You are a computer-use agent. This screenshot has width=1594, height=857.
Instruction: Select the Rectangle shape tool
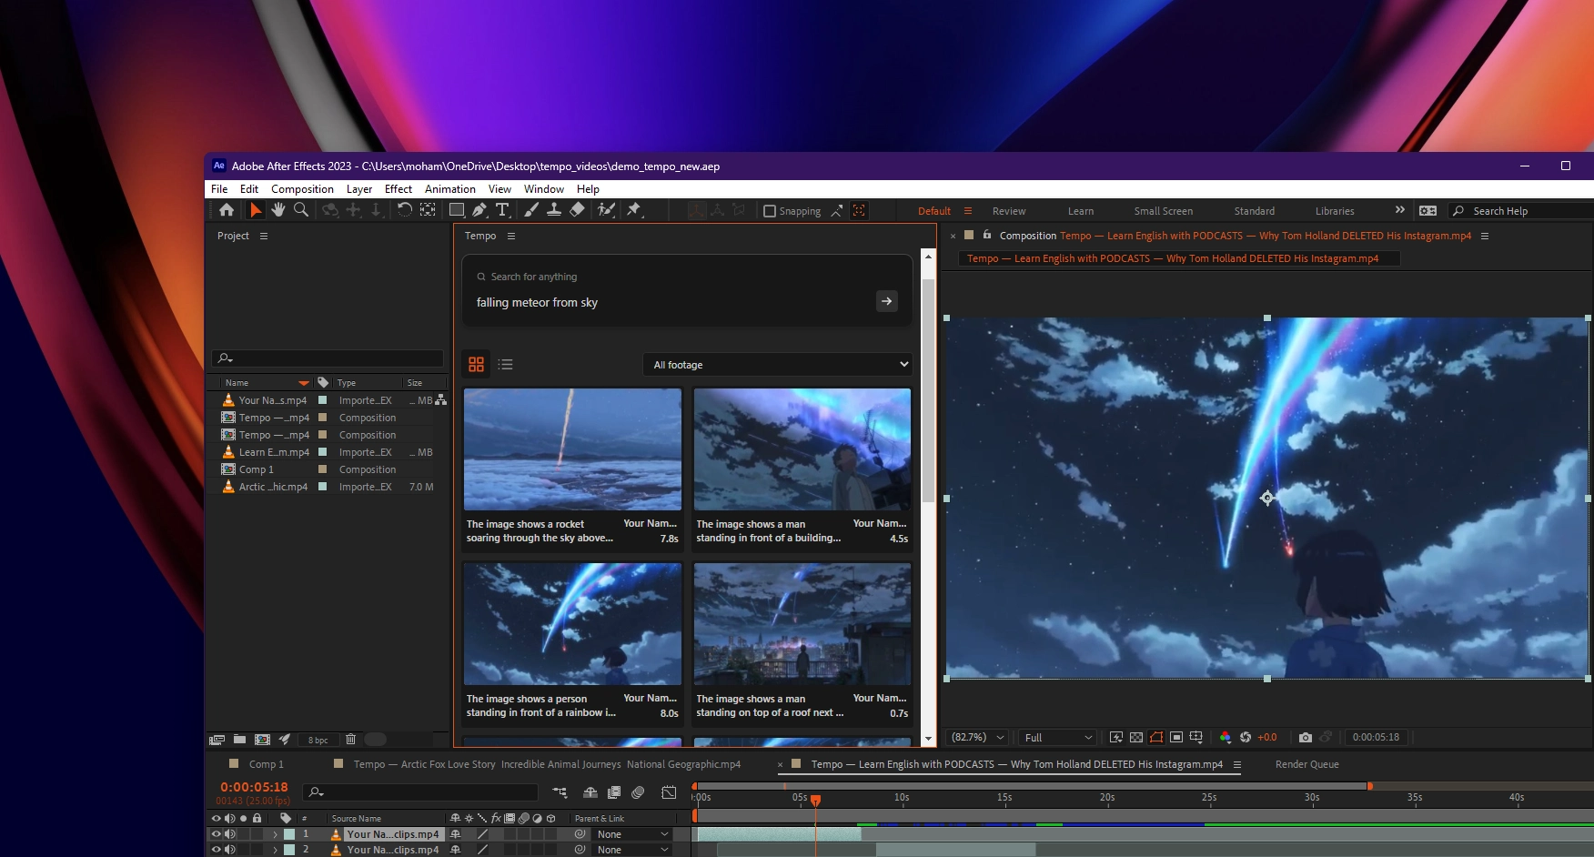click(457, 210)
